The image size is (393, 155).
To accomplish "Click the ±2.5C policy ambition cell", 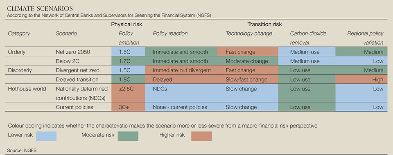I will (x=128, y=93).
